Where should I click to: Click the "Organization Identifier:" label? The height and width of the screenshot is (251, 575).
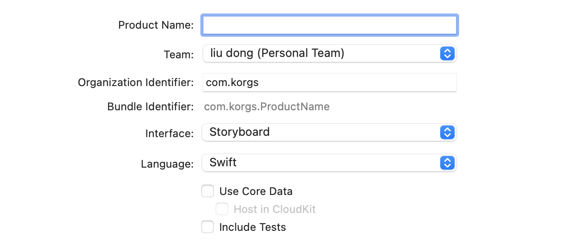click(x=136, y=83)
